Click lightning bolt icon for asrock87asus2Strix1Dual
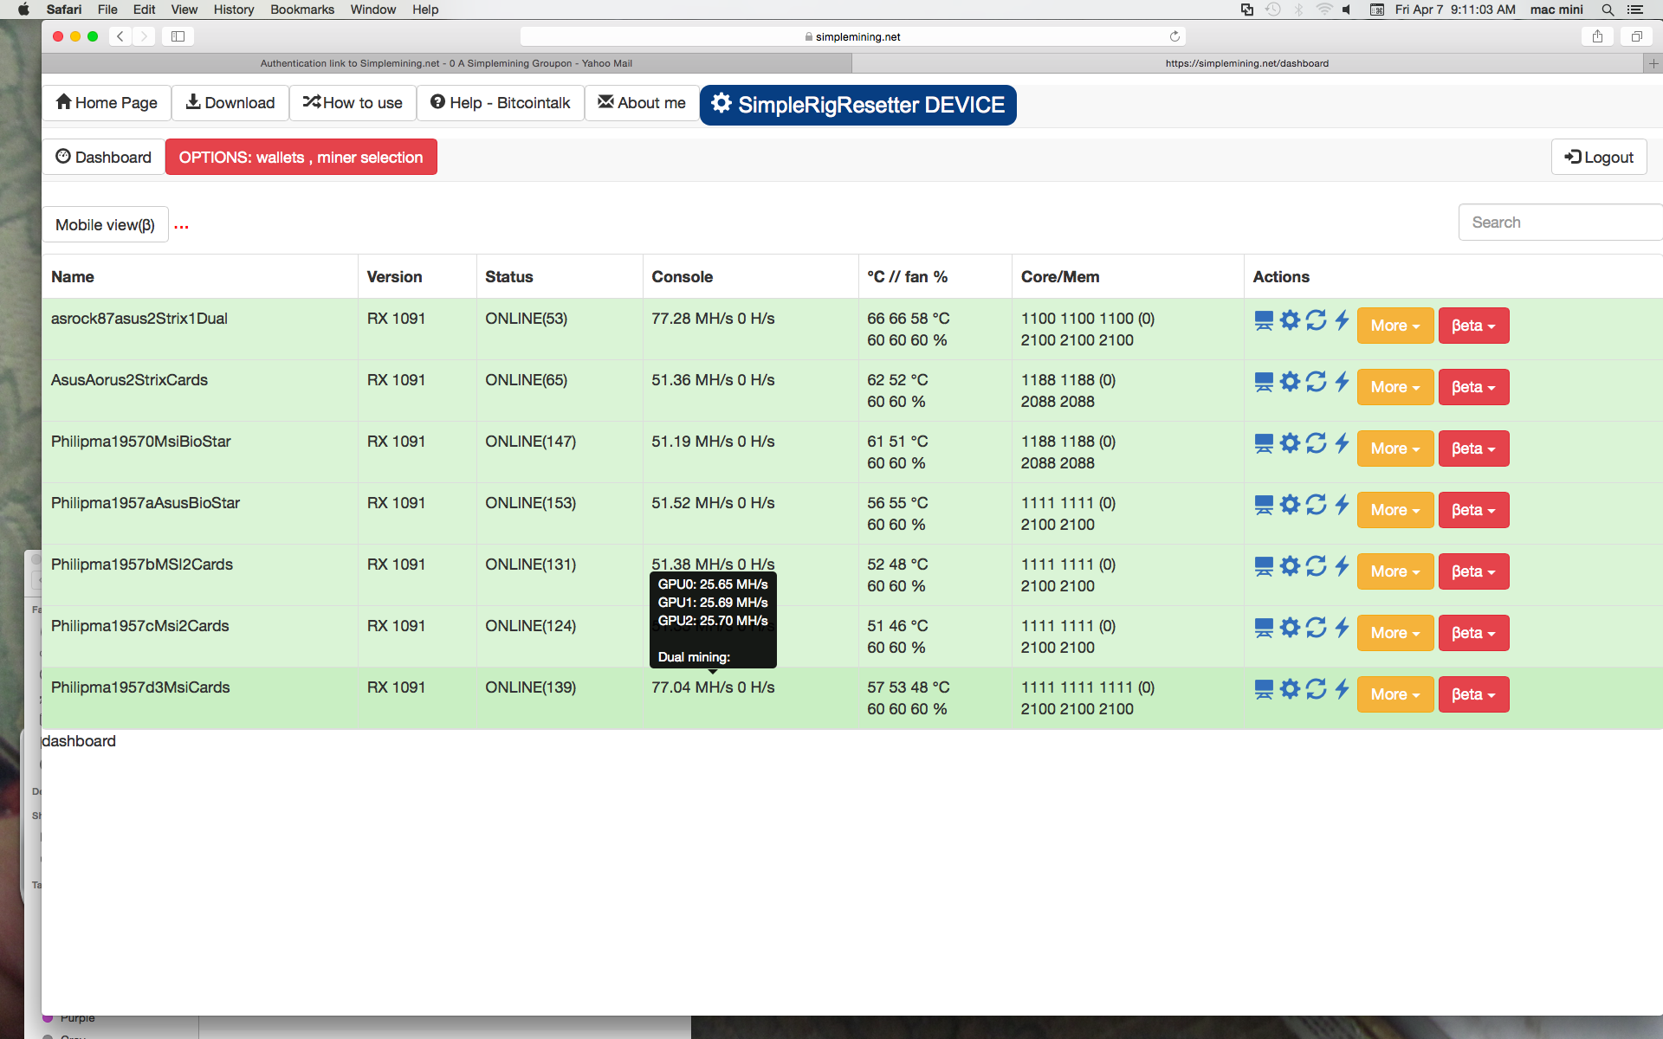 (x=1342, y=320)
